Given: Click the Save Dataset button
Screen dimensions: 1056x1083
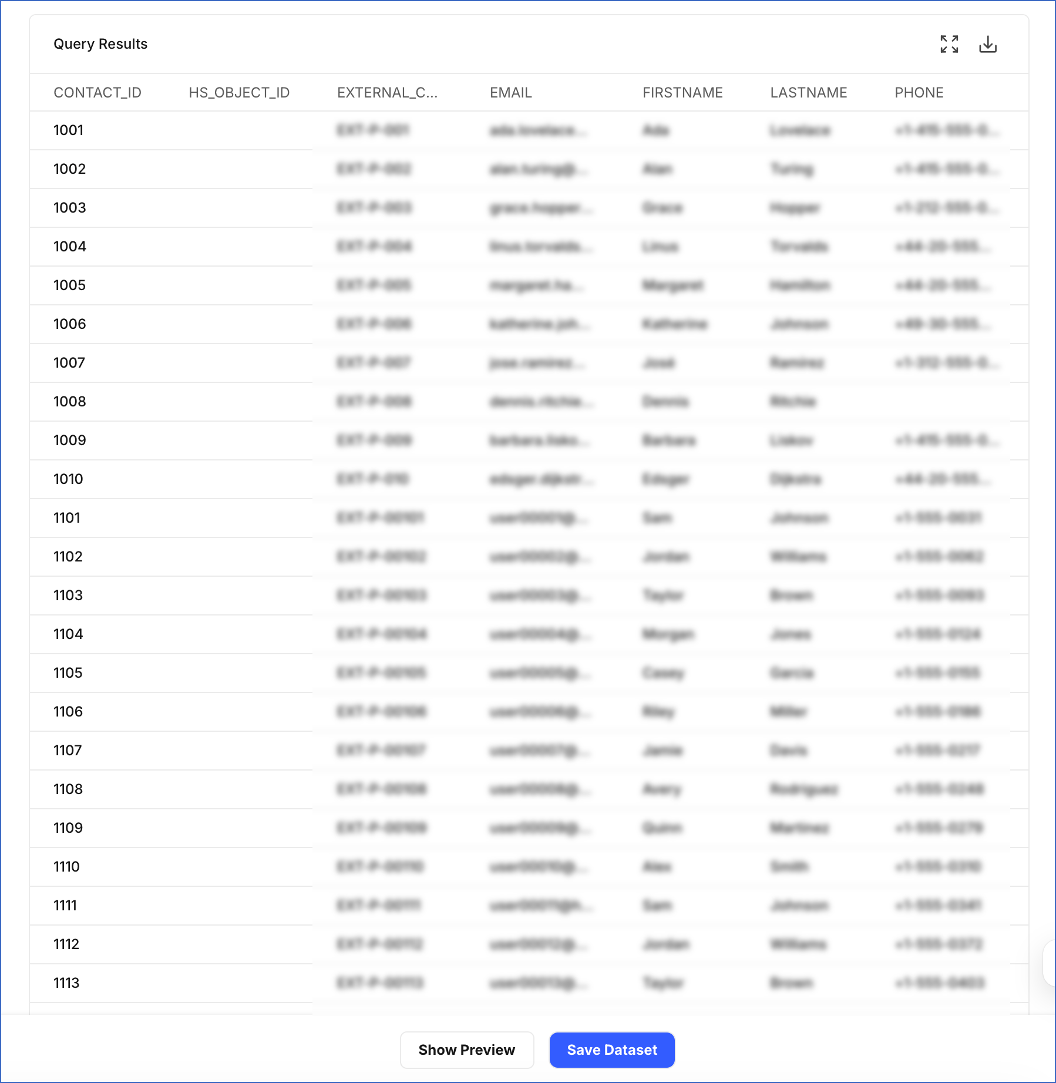Looking at the screenshot, I should tap(612, 1050).
